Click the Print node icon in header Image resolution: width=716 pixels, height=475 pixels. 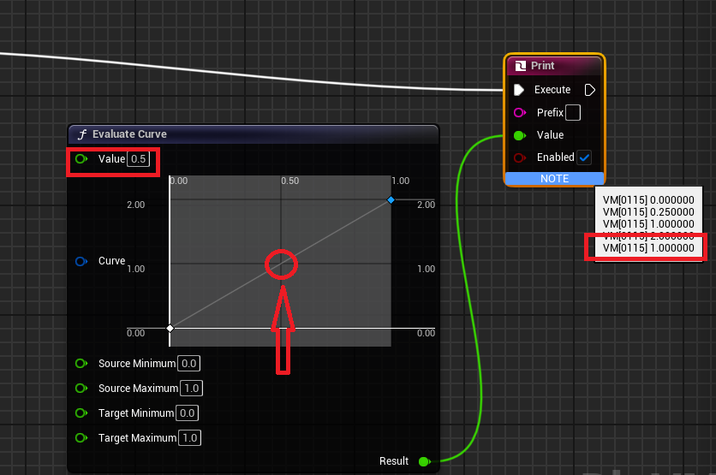click(x=520, y=66)
